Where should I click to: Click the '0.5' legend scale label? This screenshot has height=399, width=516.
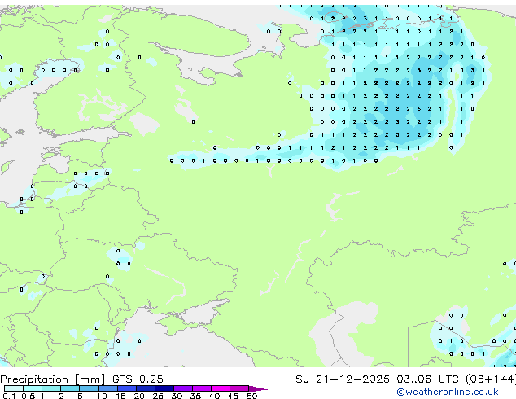coord(28,396)
